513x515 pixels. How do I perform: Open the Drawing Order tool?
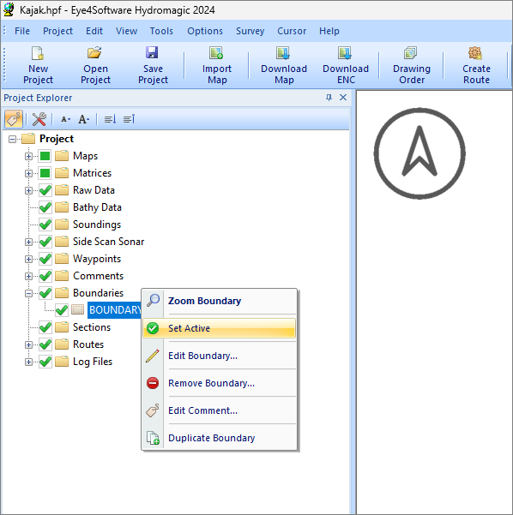coord(412,66)
